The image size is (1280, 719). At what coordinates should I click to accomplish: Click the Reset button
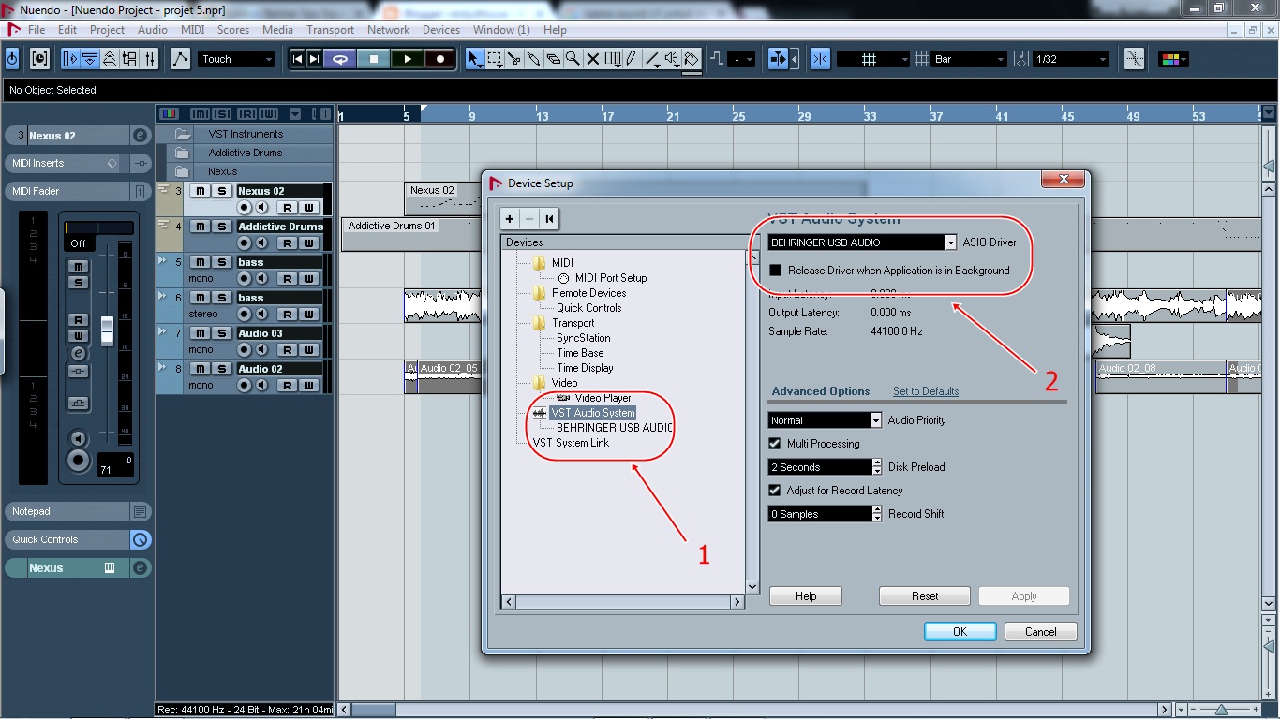coord(925,596)
